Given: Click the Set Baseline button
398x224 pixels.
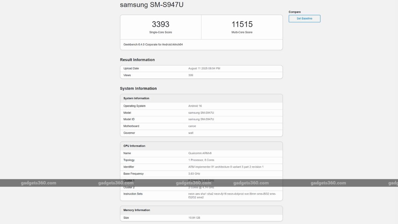Looking at the screenshot, I should 304,19.
